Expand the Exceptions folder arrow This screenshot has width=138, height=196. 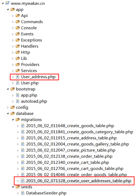[x=13, y=40]
